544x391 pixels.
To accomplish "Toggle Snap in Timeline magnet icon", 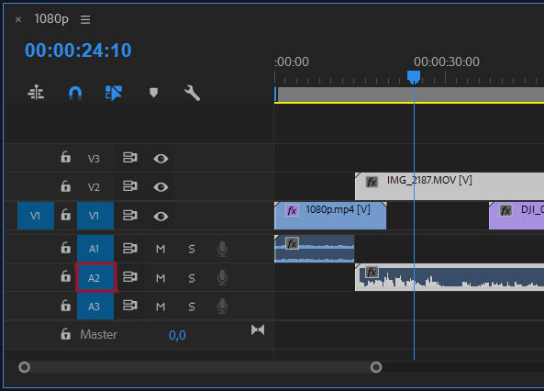I will [75, 93].
